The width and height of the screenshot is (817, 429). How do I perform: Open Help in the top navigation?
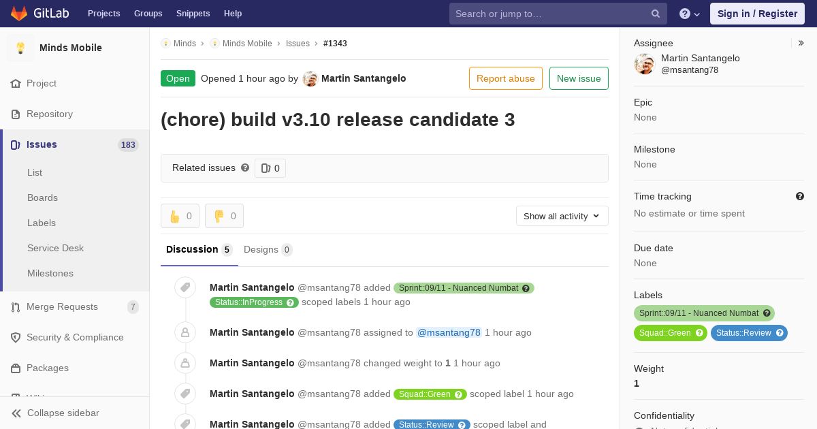(233, 14)
